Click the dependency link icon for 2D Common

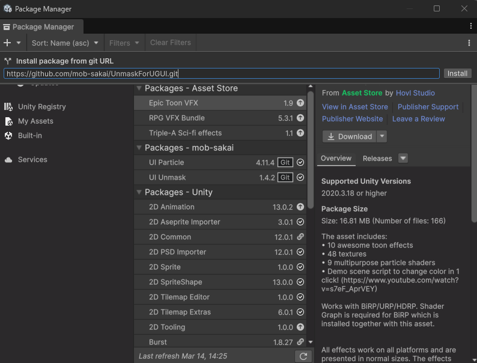click(x=300, y=237)
